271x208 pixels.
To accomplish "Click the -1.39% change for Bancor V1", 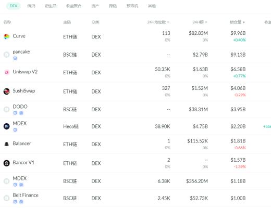I will click(240, 167).
